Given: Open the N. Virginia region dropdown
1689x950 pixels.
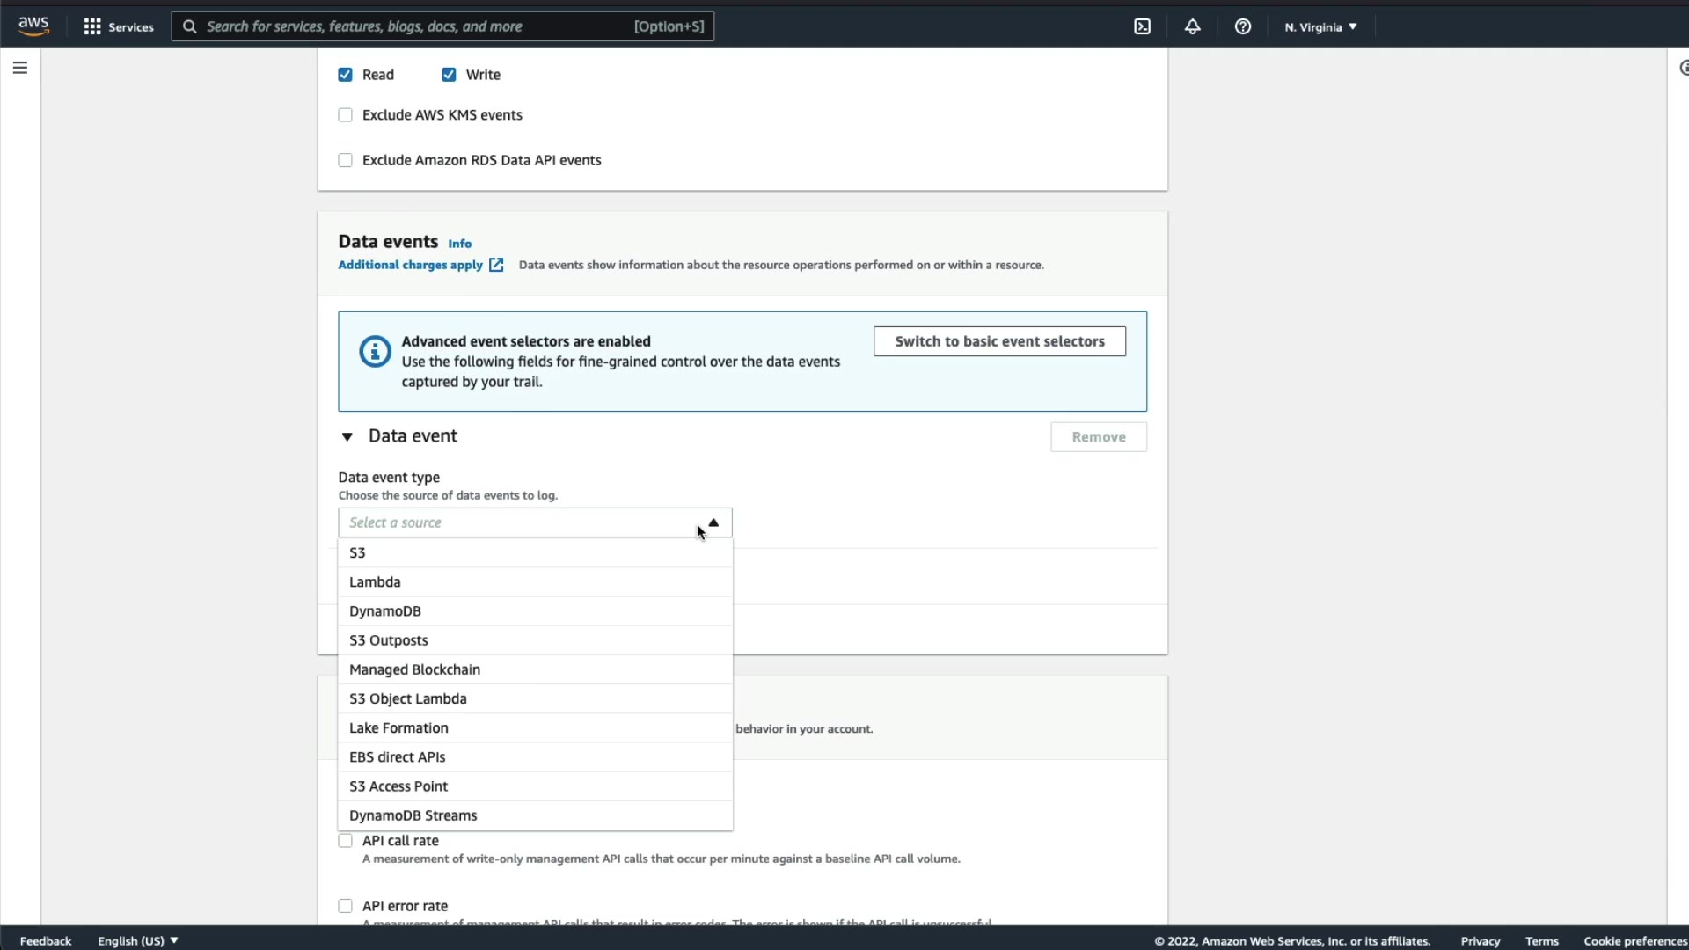Looking at the screenshot, I should coord(1320,27).
